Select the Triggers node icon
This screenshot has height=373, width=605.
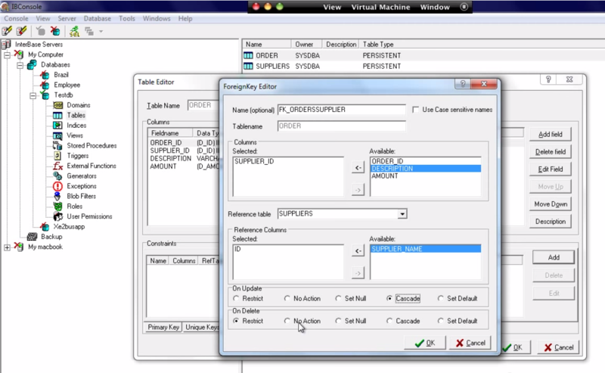[x=57, y=156]
